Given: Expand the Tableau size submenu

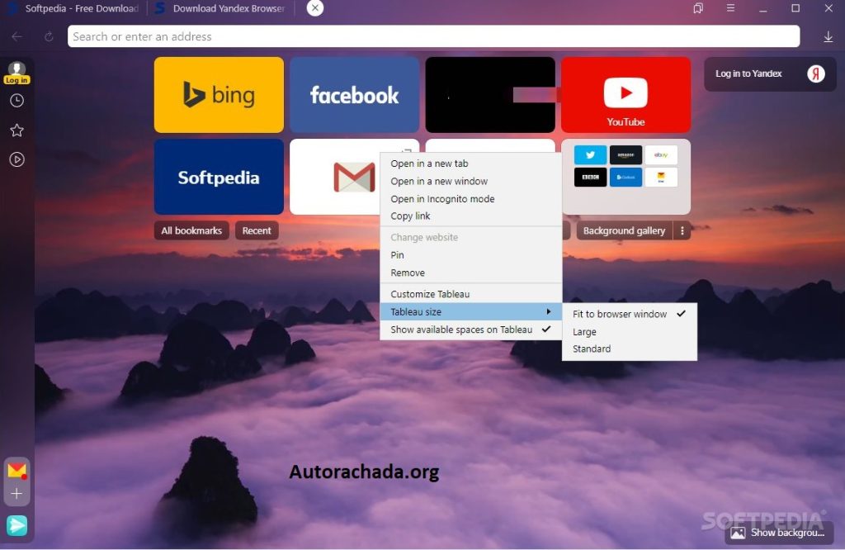Looking at the screenshot, I should (x=471, y=311).
